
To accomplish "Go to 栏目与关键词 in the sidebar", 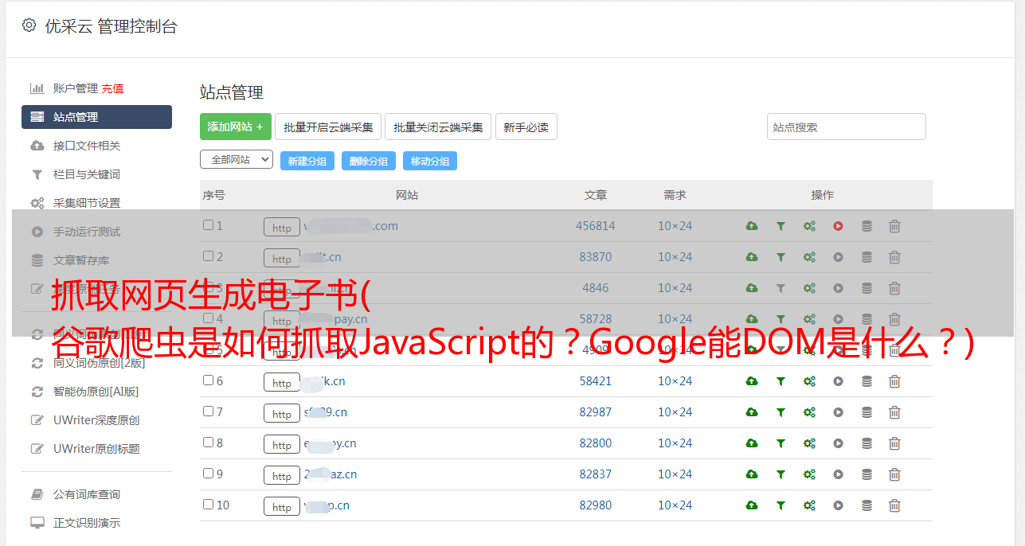I will pyautogui.click(x=86, y=174).
